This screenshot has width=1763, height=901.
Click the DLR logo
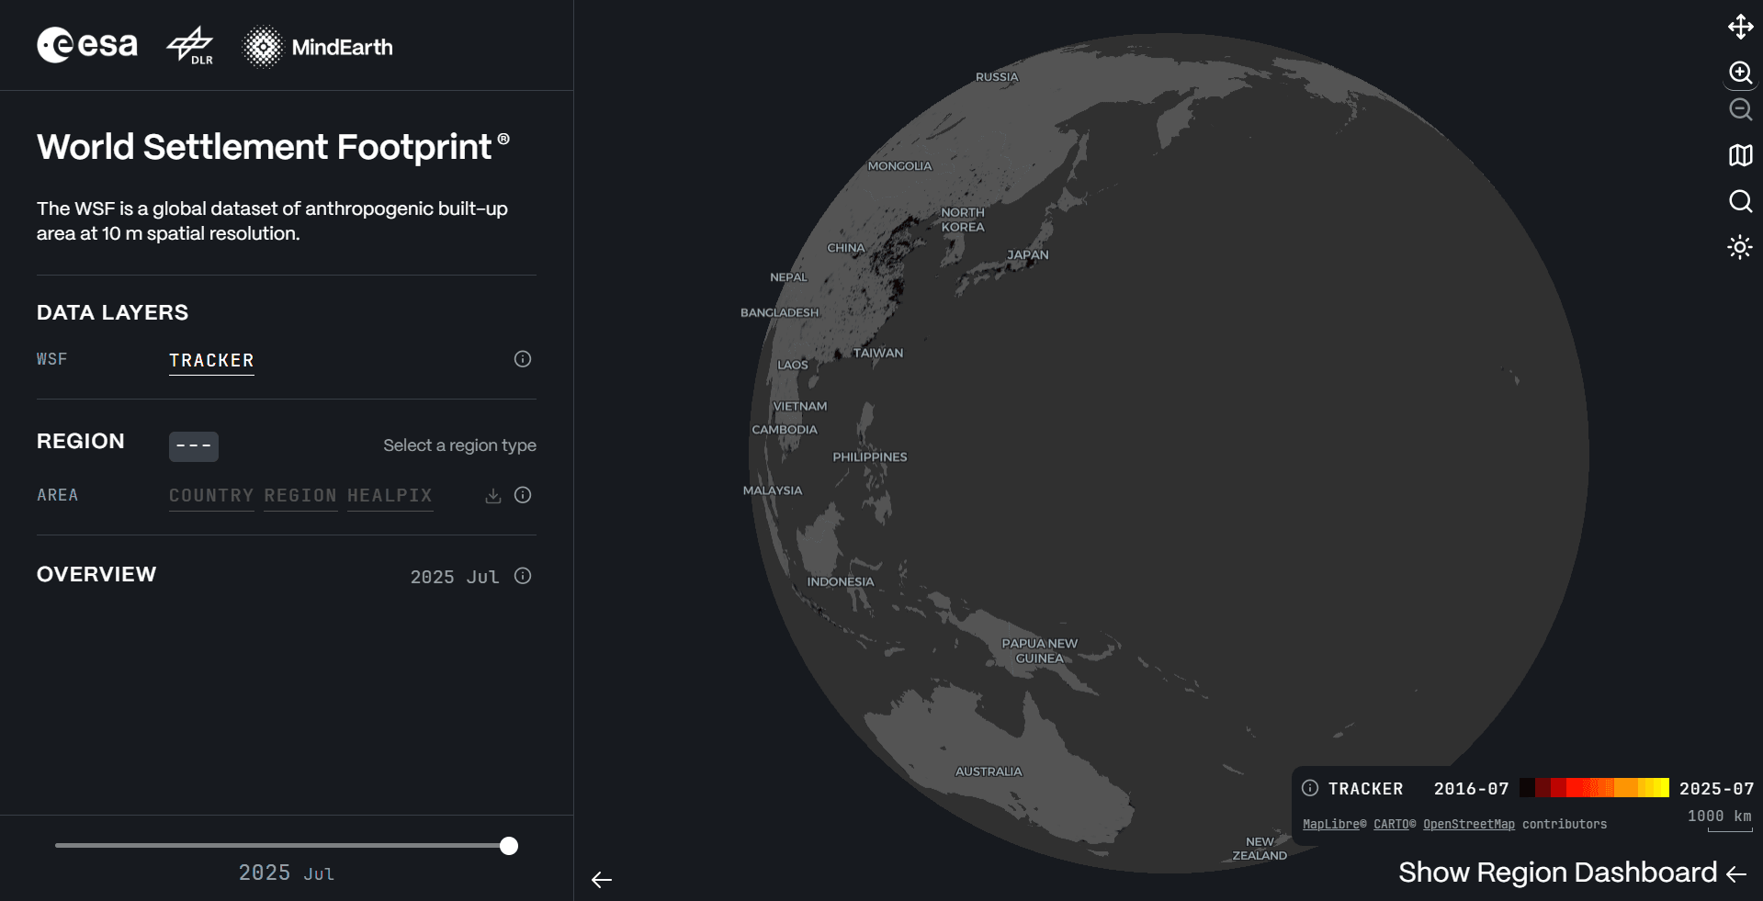point(190,46)
